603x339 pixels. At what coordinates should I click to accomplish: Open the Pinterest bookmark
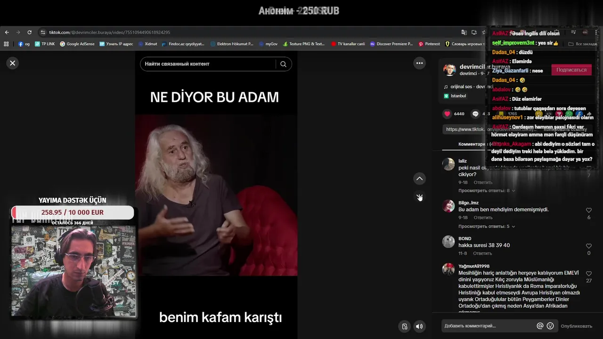[429, 44]
